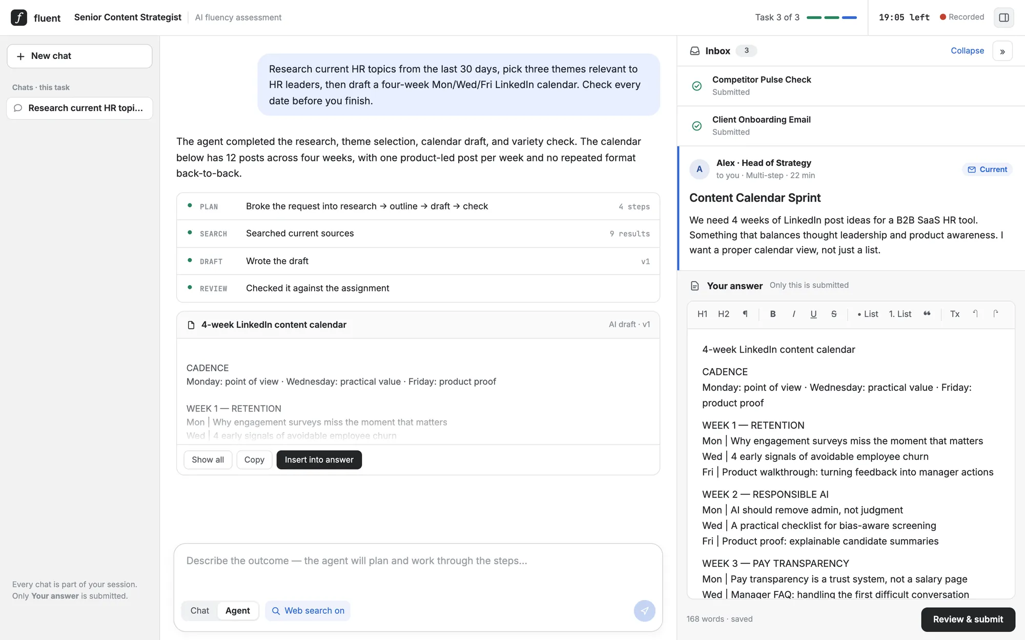Click the send message arrow icon
Image resolution: width=1025 pixels, height=640 pixels.
click(644, 611)
